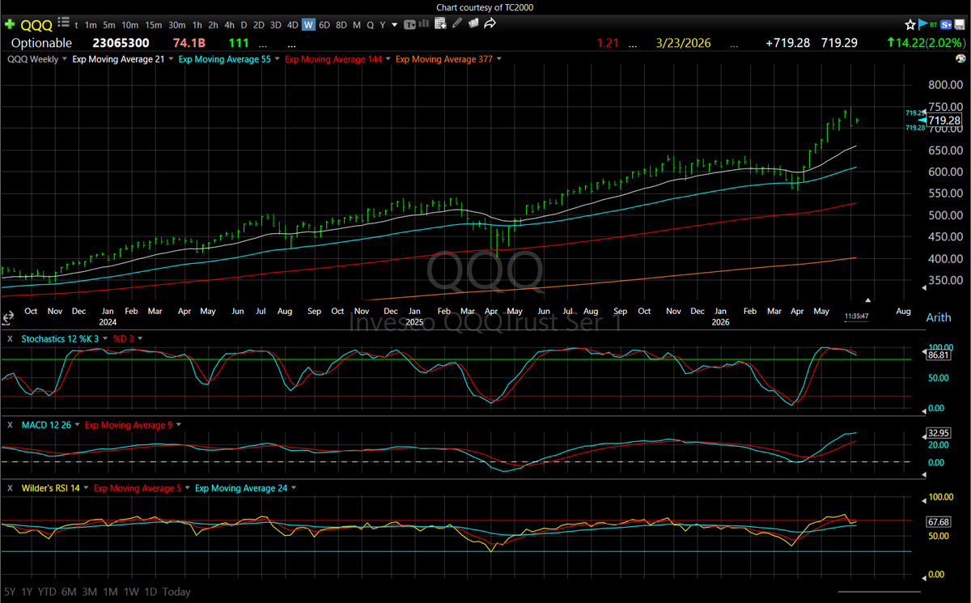Switch to the 5m timeframe
Screen dimensions: 971x603
[x=109, y=25]
